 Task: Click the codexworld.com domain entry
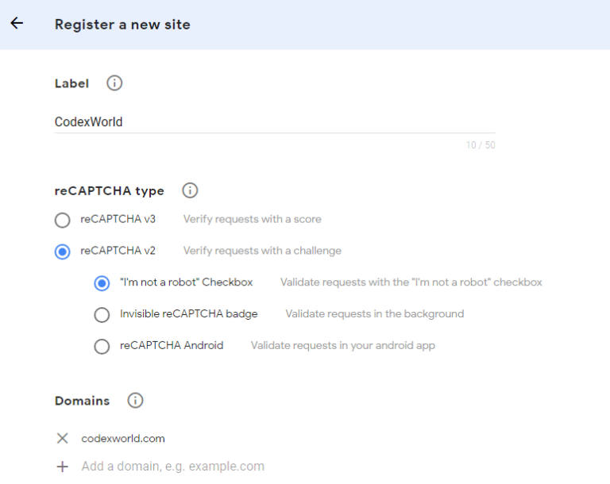click(123, 439)
